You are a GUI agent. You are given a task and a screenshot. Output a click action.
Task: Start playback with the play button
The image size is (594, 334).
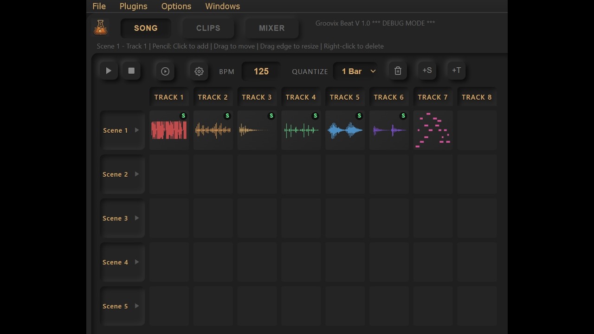coord(109,71)
